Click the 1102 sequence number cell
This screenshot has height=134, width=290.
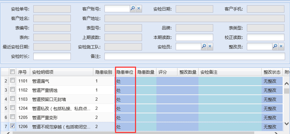[23, 90]
